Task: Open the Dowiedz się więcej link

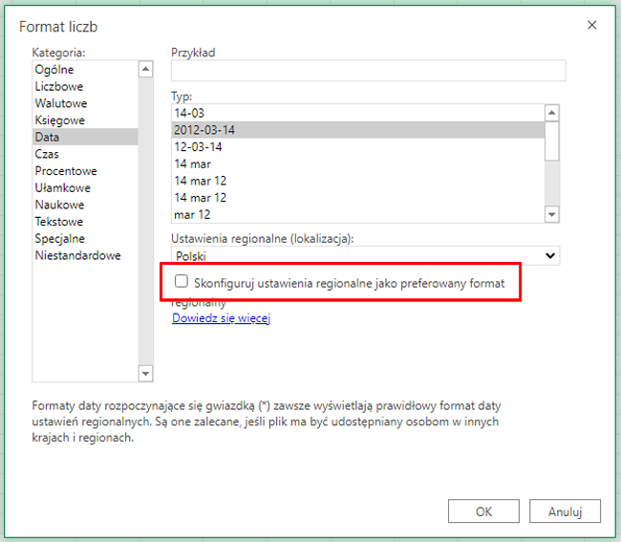Action: tap(221, 318)
